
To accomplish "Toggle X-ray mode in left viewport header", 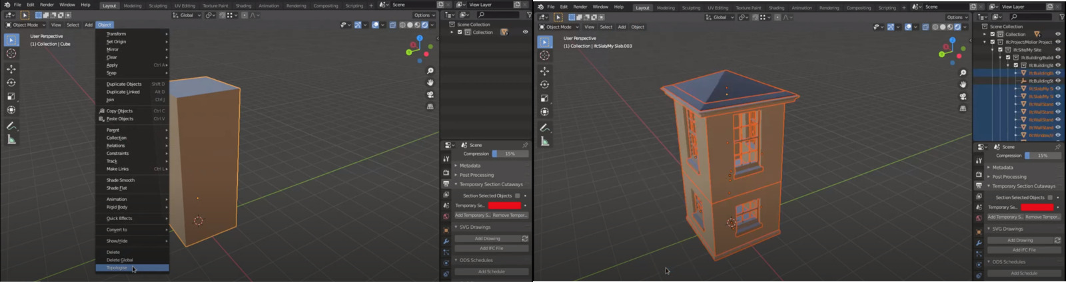I will [x=392, y=25].
